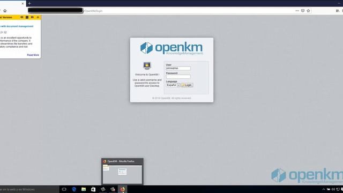Click the copyright OpenKM text at the dialog bottom
Screen dimensions: 343x193
coord(171,98)
